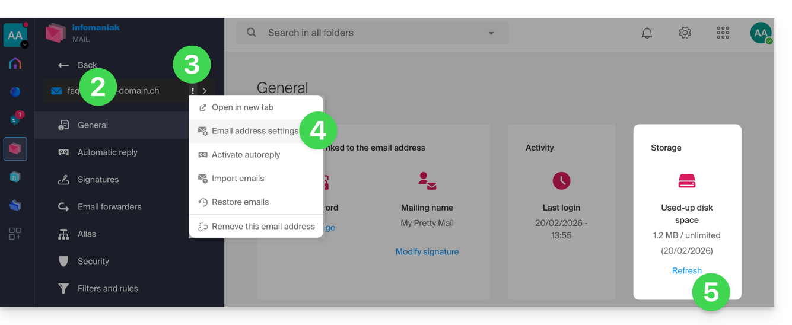Expand the search folder dropdown arrow

click(x=491, y=33)
